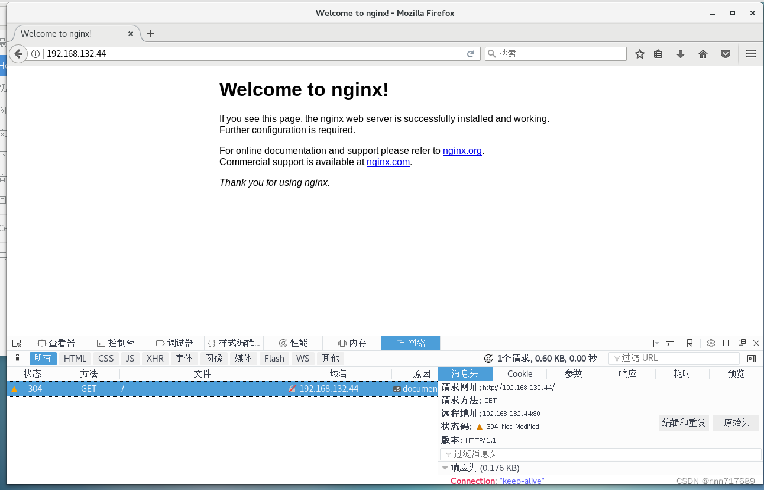Show the 响应 response details tab

click(x=628, y=374)
